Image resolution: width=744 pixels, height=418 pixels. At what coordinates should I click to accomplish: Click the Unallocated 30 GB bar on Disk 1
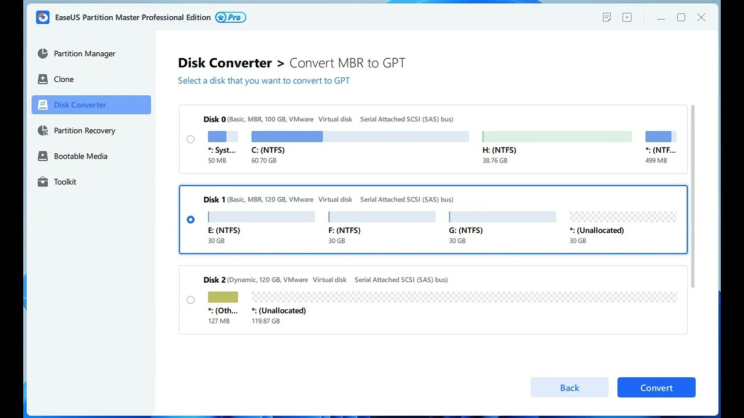pos(623,217)
